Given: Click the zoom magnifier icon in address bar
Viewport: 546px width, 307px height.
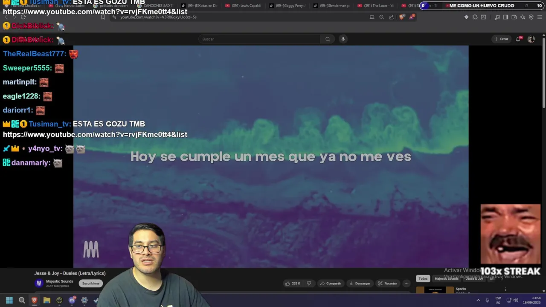Looking at the screenshot, I should (x=381, y=17).
